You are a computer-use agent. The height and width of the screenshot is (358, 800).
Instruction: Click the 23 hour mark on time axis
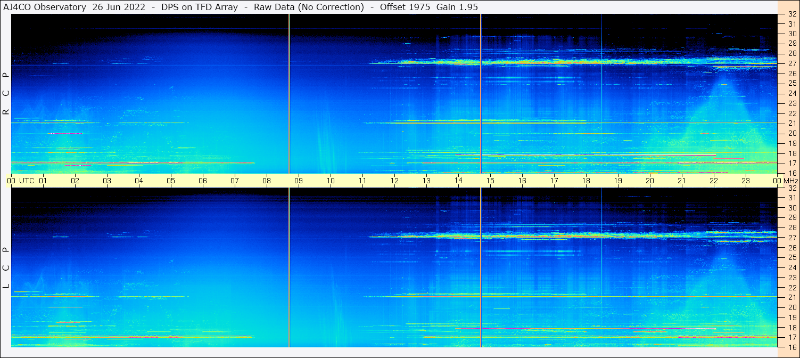746,181
